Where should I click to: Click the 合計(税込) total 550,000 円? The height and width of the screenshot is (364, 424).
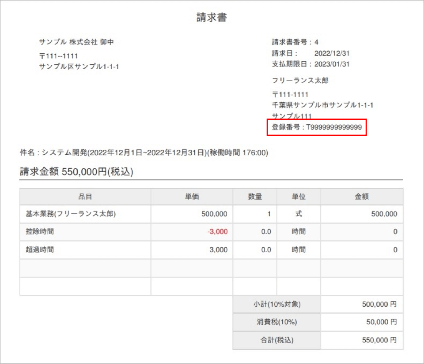pos(379,340)
